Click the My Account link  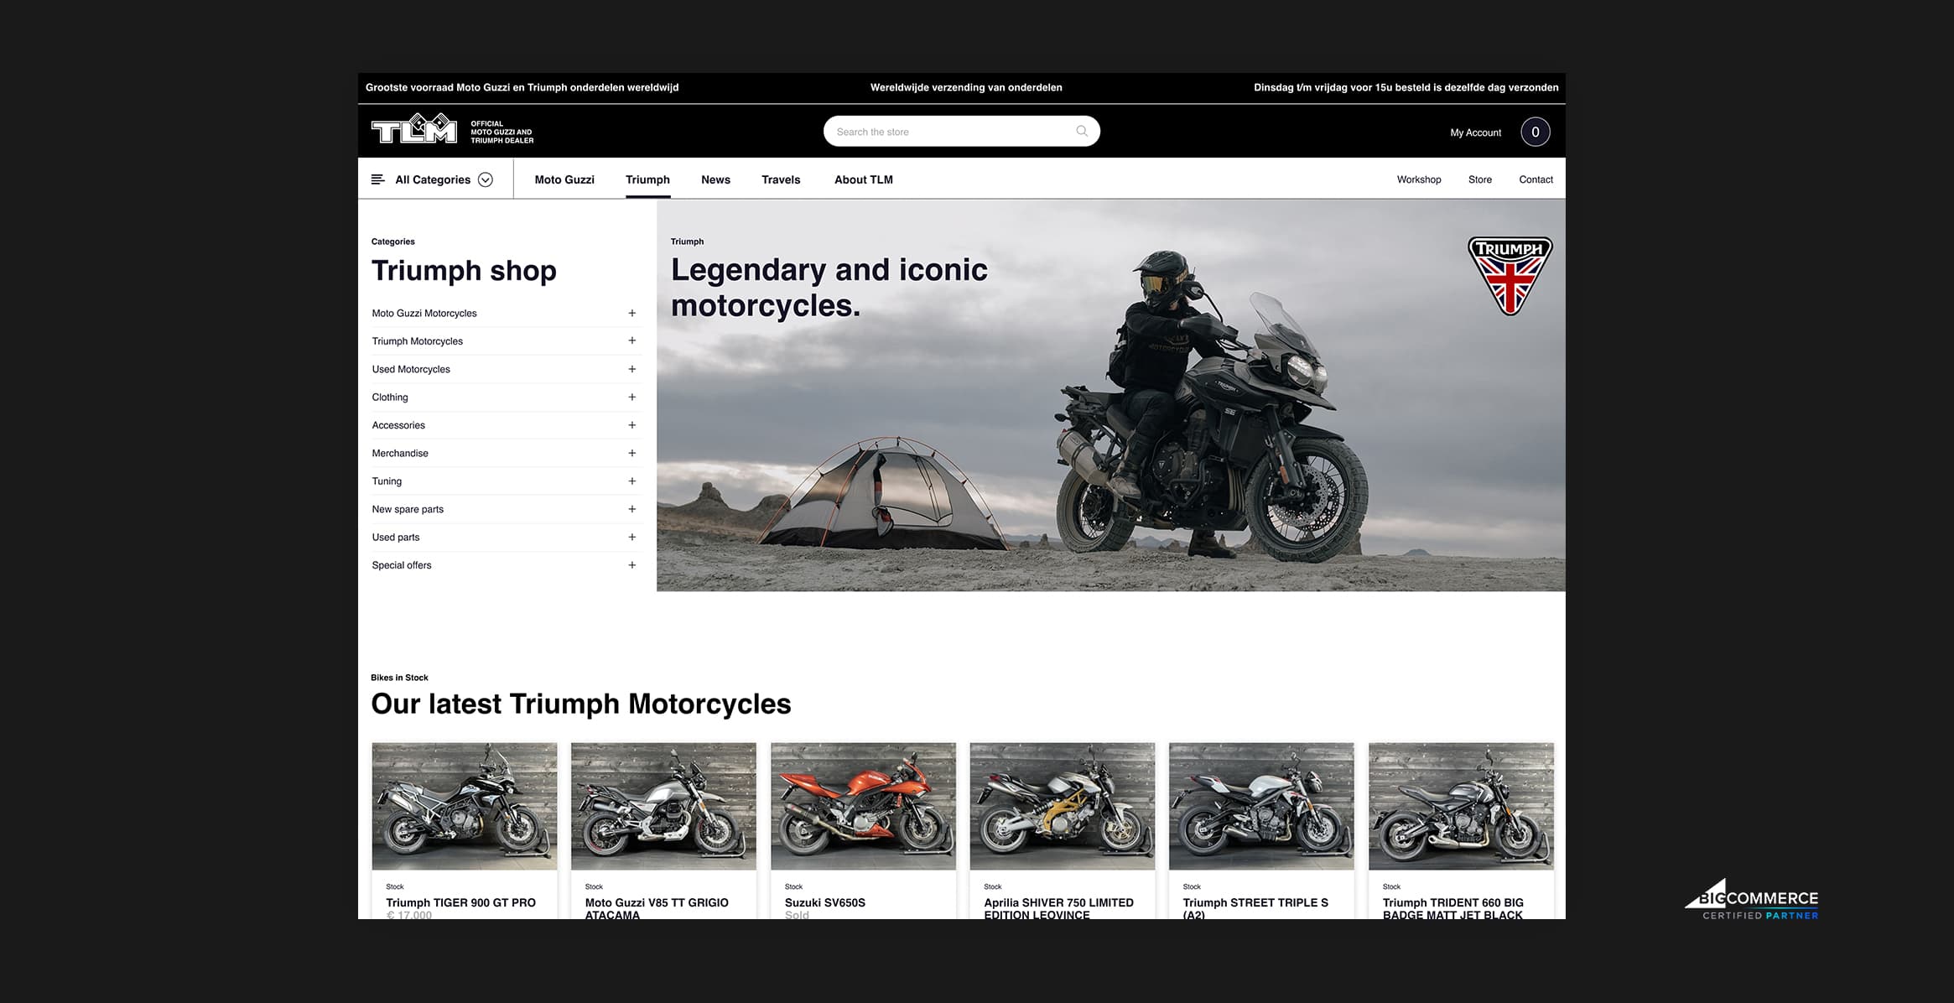(x=1475, y=133)
